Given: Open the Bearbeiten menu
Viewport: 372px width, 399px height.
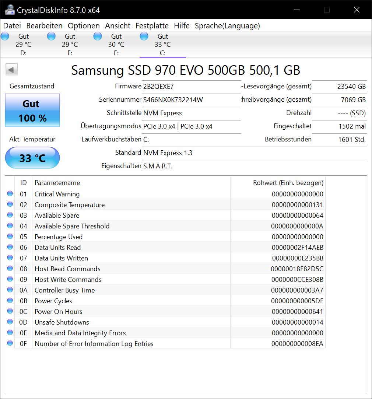Looking at the screenshot, I should (44, 26).
